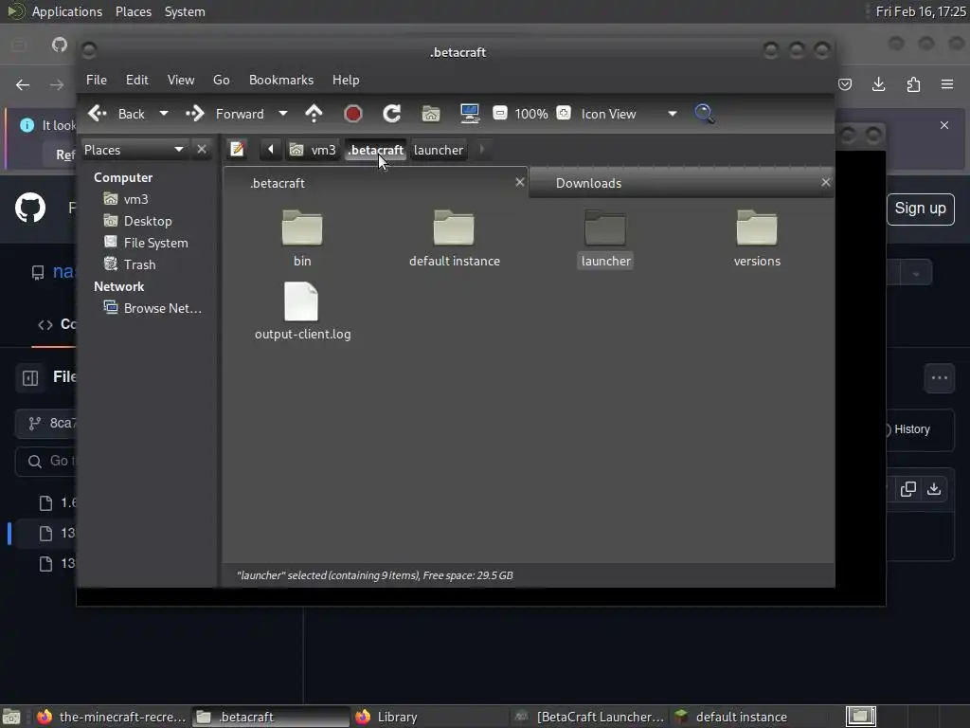Zoom in with the plus icon
Screen dimensions: 970x728
pyautogui.click(x=563, y=114)
